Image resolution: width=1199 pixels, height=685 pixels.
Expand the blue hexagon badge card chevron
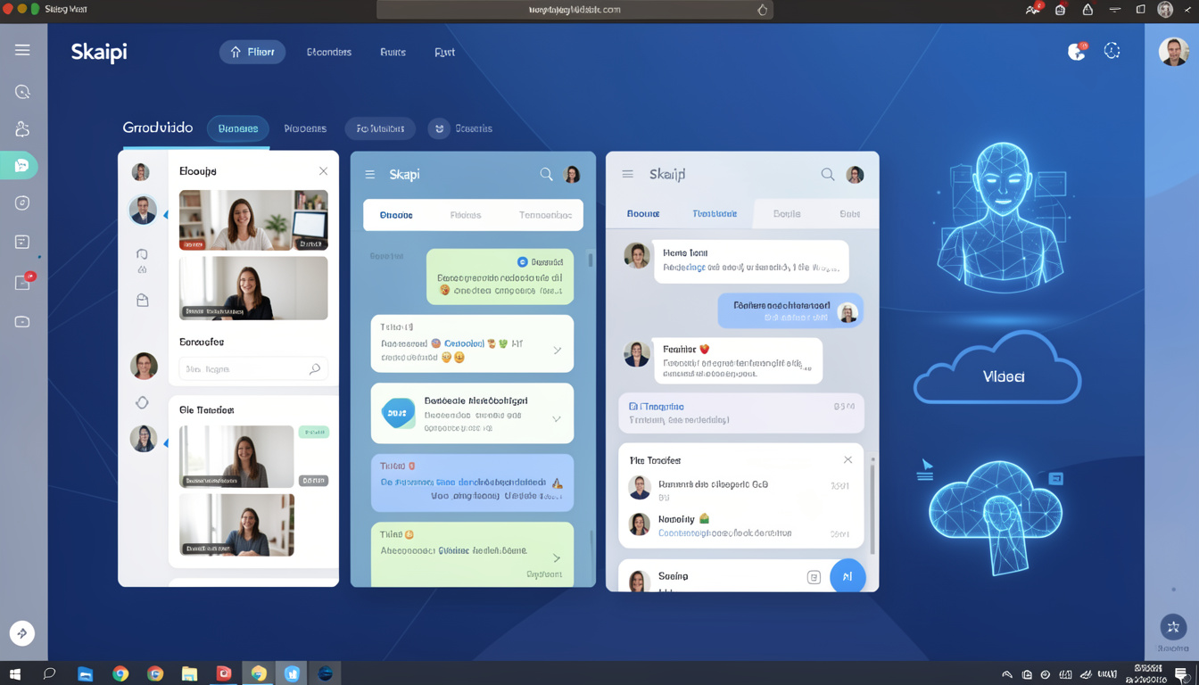point(557,418)
